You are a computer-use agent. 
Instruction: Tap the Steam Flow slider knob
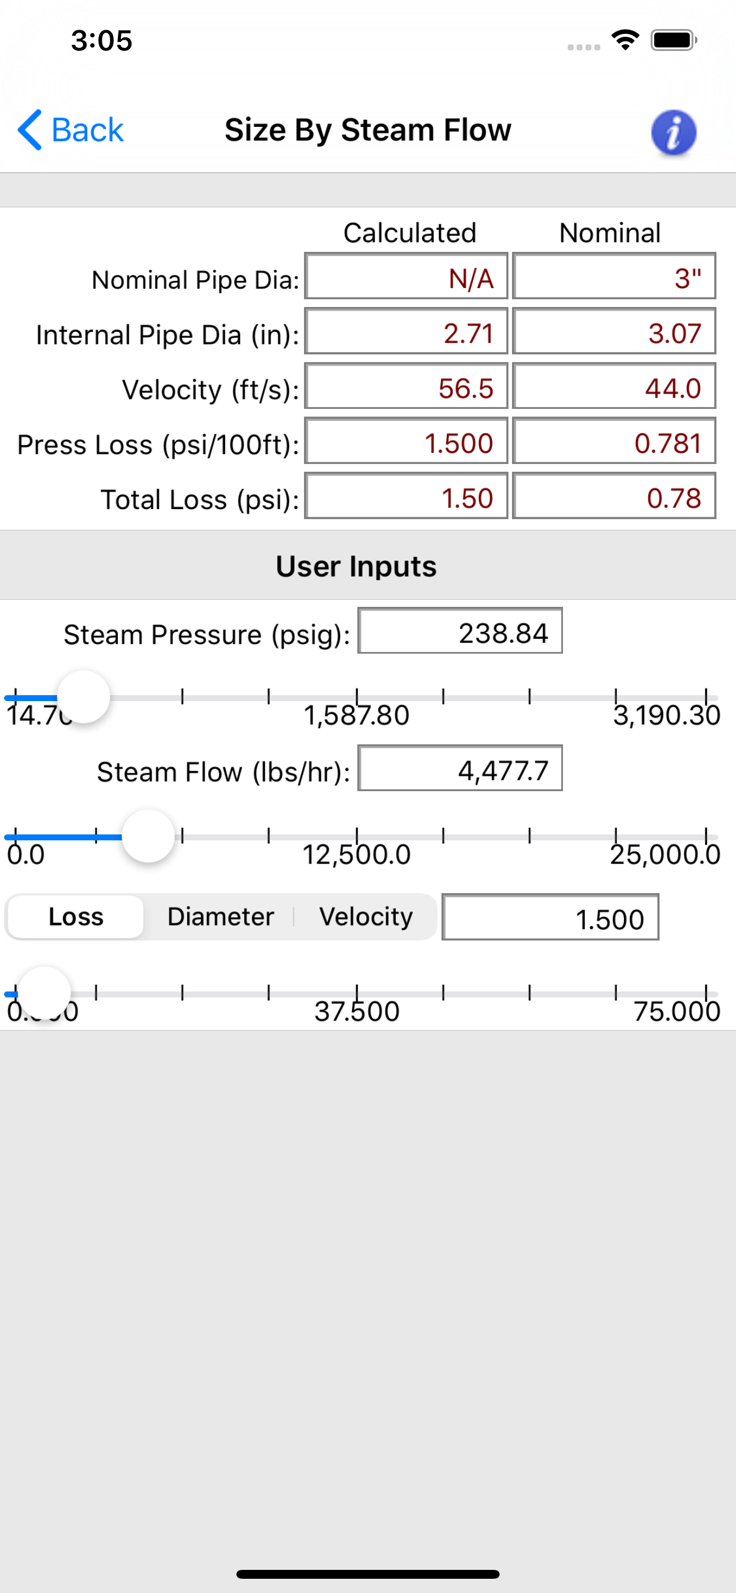tap(148, 836)
